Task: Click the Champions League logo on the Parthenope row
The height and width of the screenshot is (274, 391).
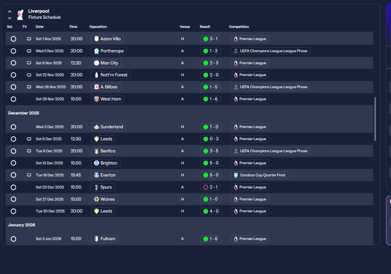Action: coord(236,51)
